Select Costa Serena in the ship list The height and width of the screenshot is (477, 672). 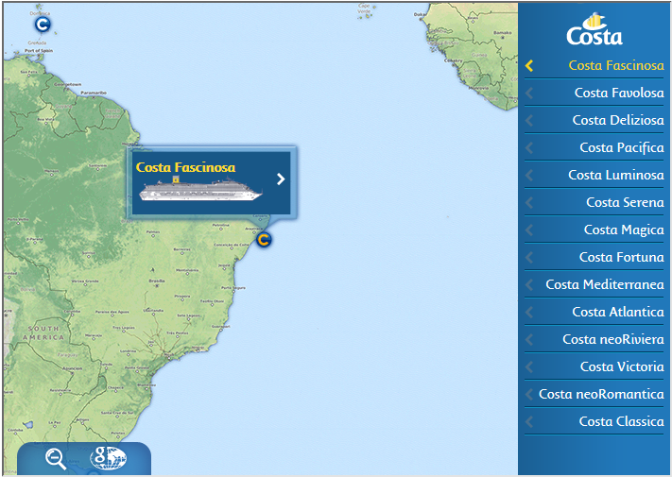[x=625, y=202]
